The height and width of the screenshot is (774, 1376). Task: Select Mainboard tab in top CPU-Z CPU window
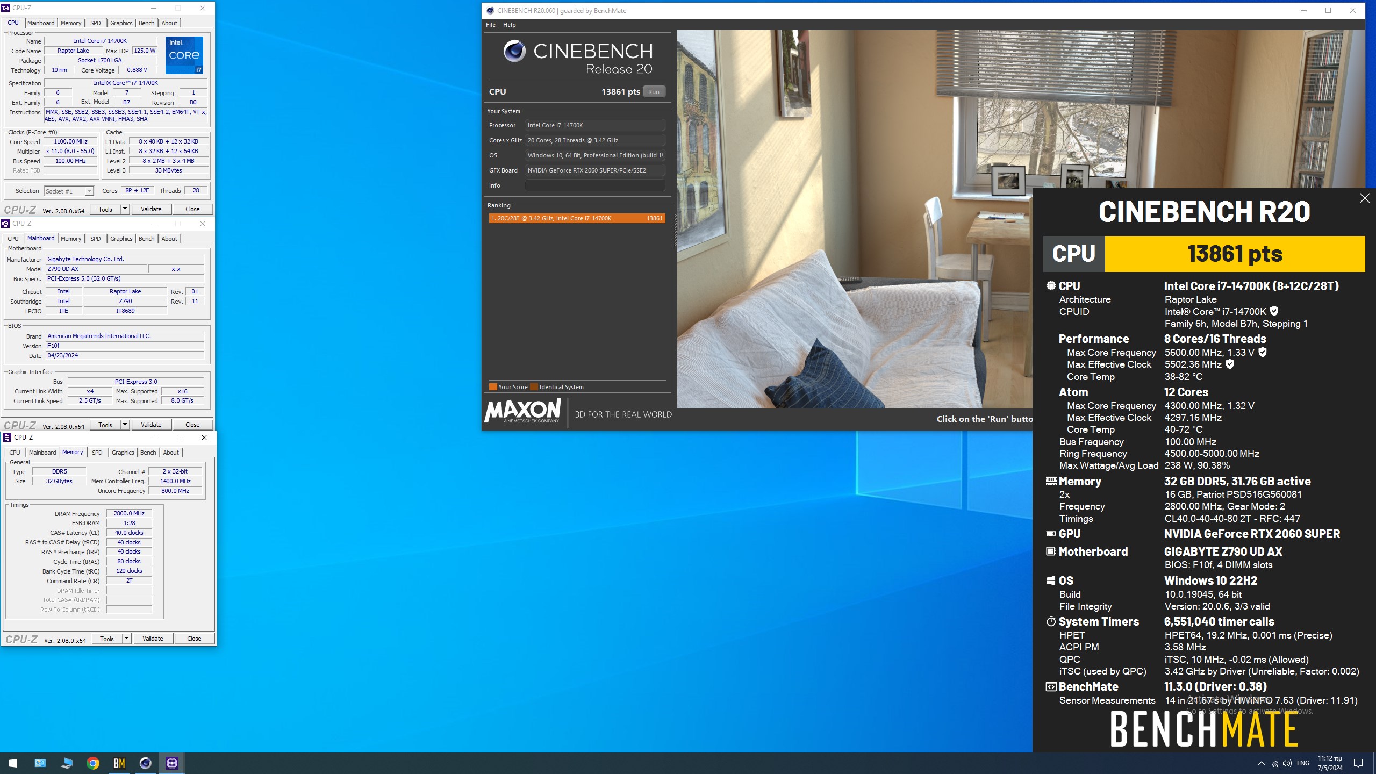[41, 23]
